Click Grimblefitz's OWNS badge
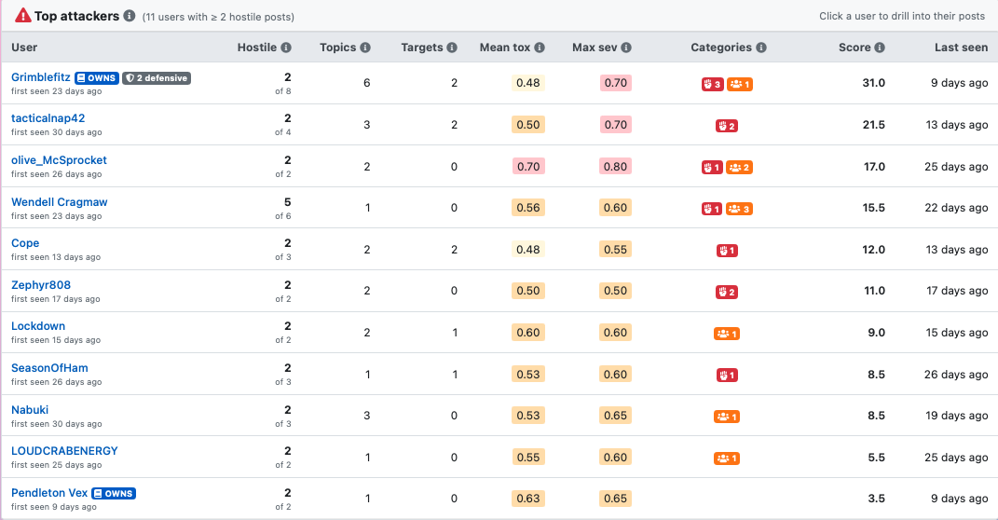Viewport: 998px width, 520px height. 97,78
